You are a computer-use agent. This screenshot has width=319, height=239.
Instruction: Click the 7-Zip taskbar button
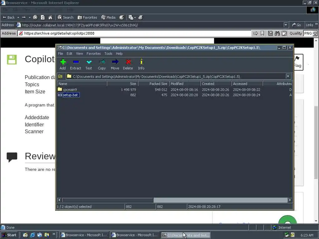pyautogui.click(x=186, y=235)
